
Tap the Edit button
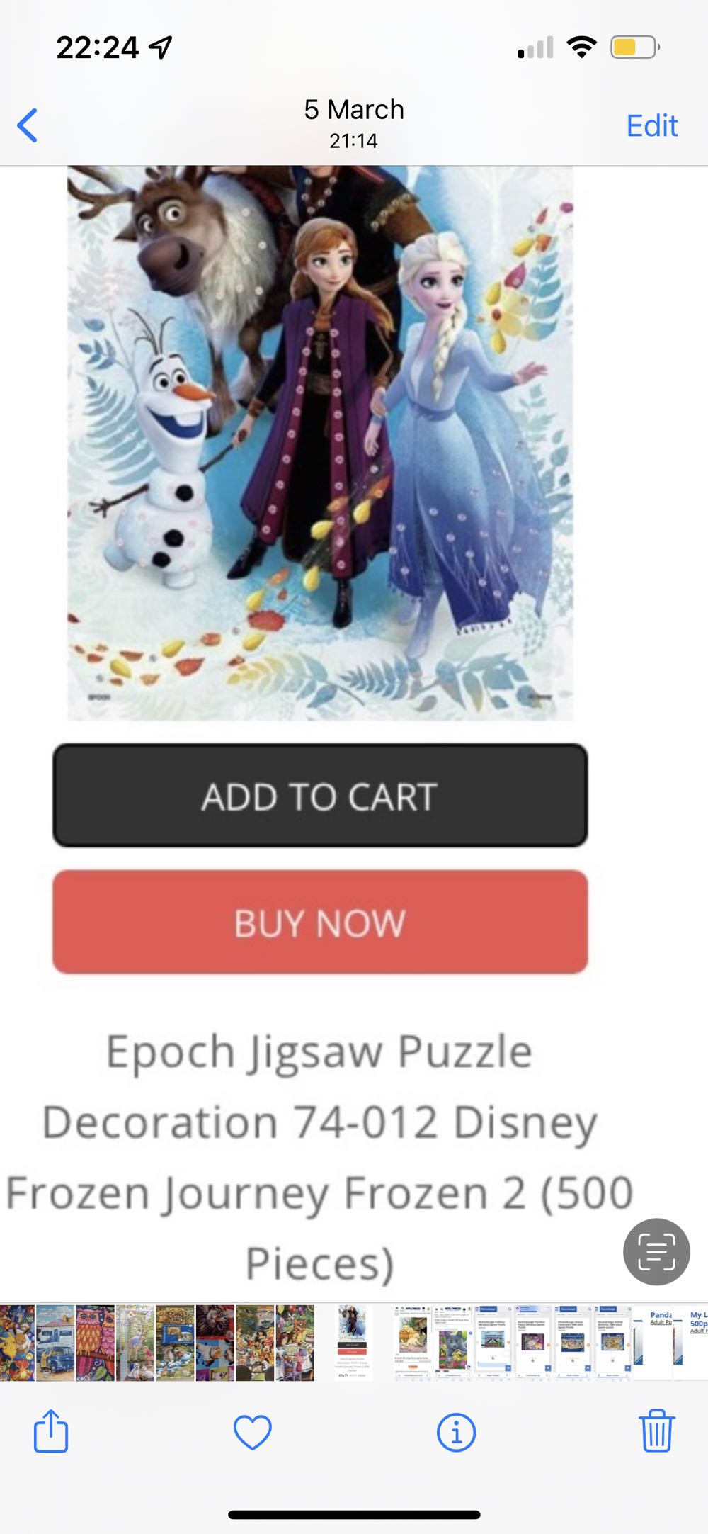(651, 125)
